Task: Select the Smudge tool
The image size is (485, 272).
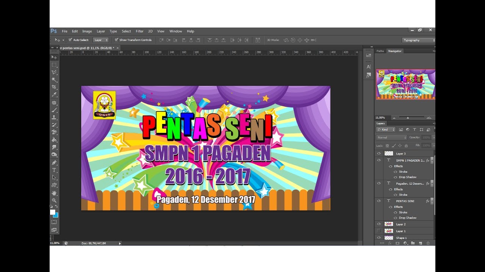Action: (54, 147)
